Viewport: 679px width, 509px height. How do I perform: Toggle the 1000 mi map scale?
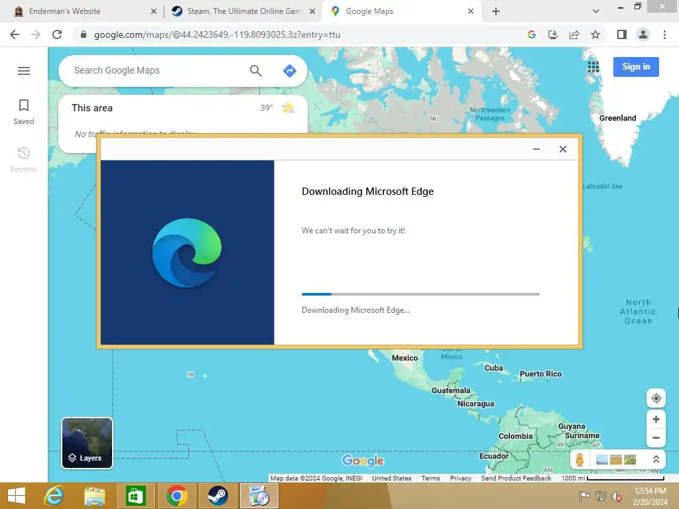pyautogui.click(x=613, y=478)
